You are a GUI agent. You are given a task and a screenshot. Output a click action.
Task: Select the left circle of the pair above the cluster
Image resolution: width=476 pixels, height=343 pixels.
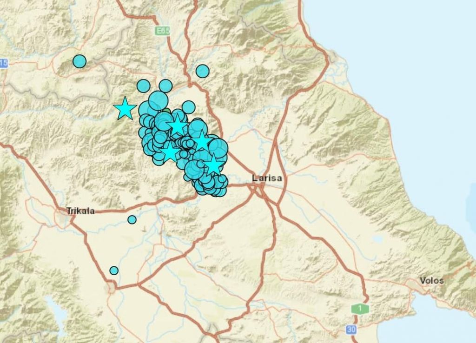click(144, 86)
